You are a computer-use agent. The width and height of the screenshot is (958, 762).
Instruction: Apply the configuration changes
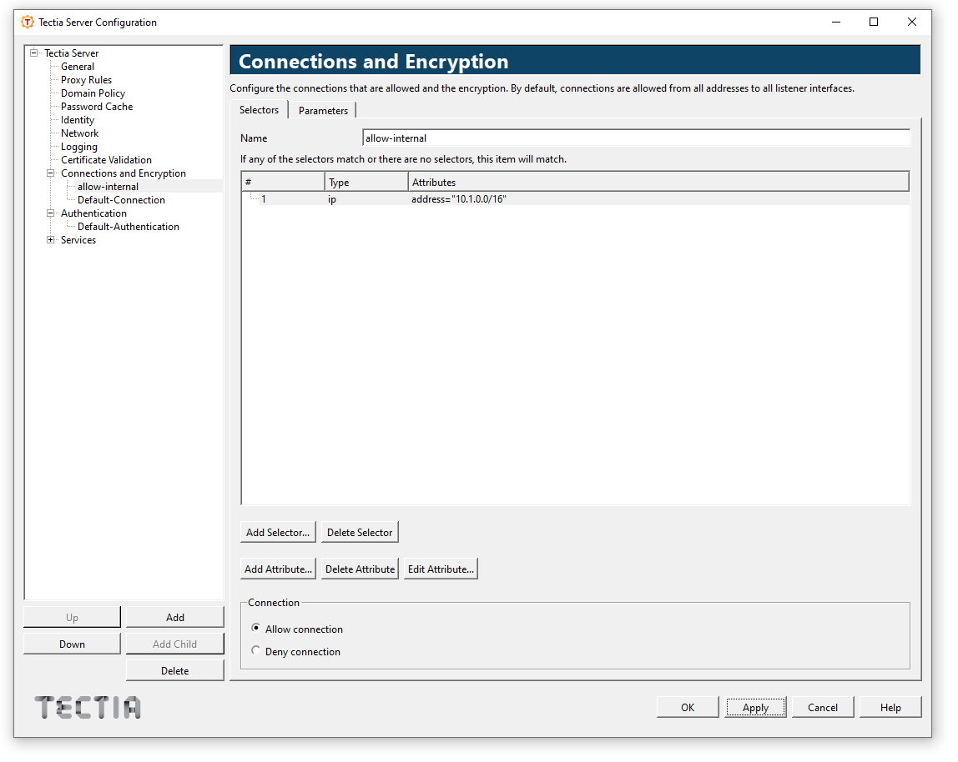(756, 708)
